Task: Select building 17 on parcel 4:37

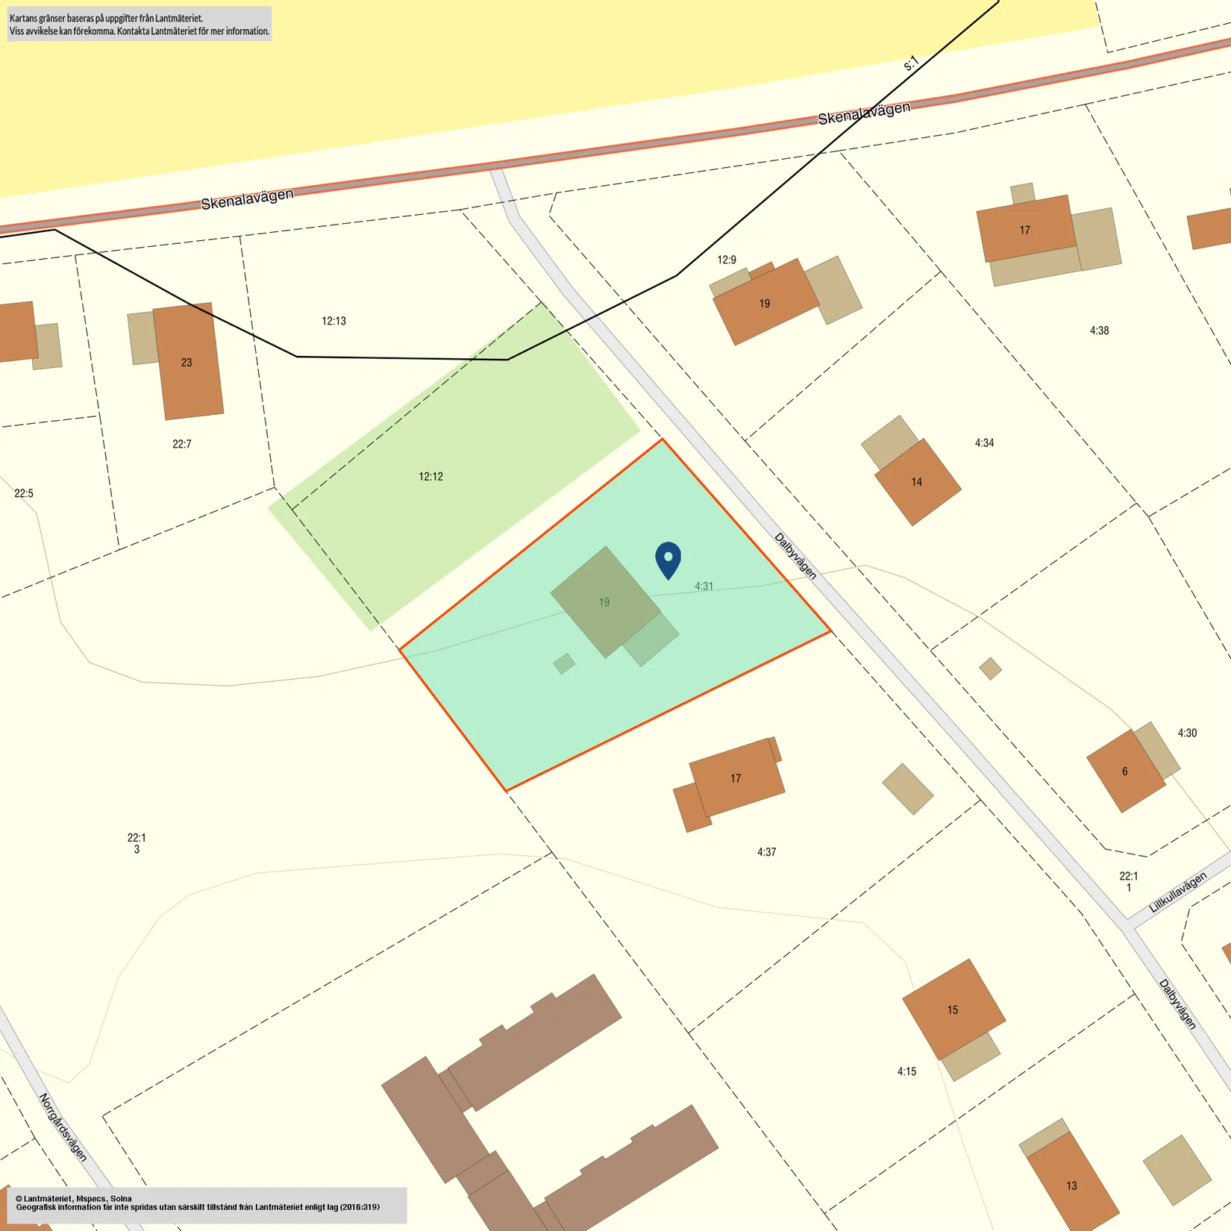Action: pyautogui.click(x=736, y=777)
